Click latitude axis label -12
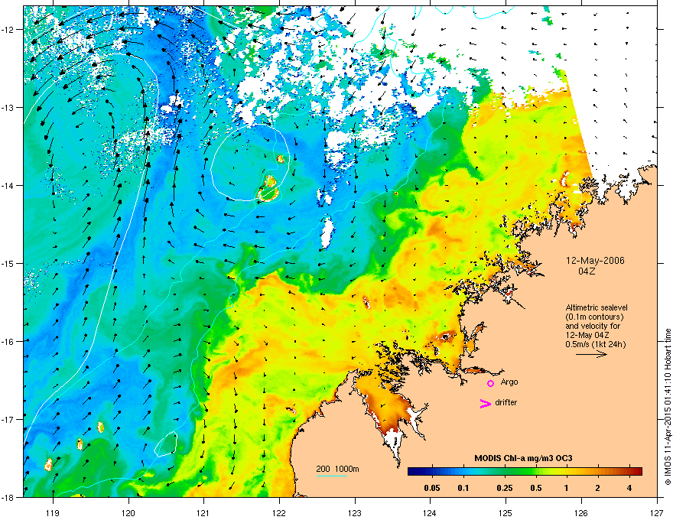The width and height of the screenshot is (673, 520). pyautogui.click(x=8, y=29)
